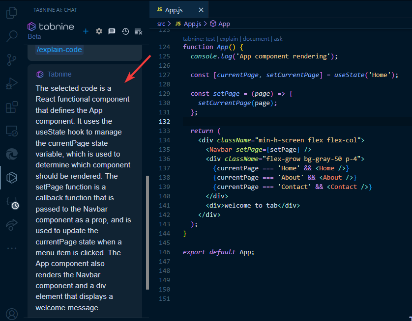Click the tabnine logo in chat header
Image resolution: width=412 pixels, height=321 pixels.
pos(51,27)
